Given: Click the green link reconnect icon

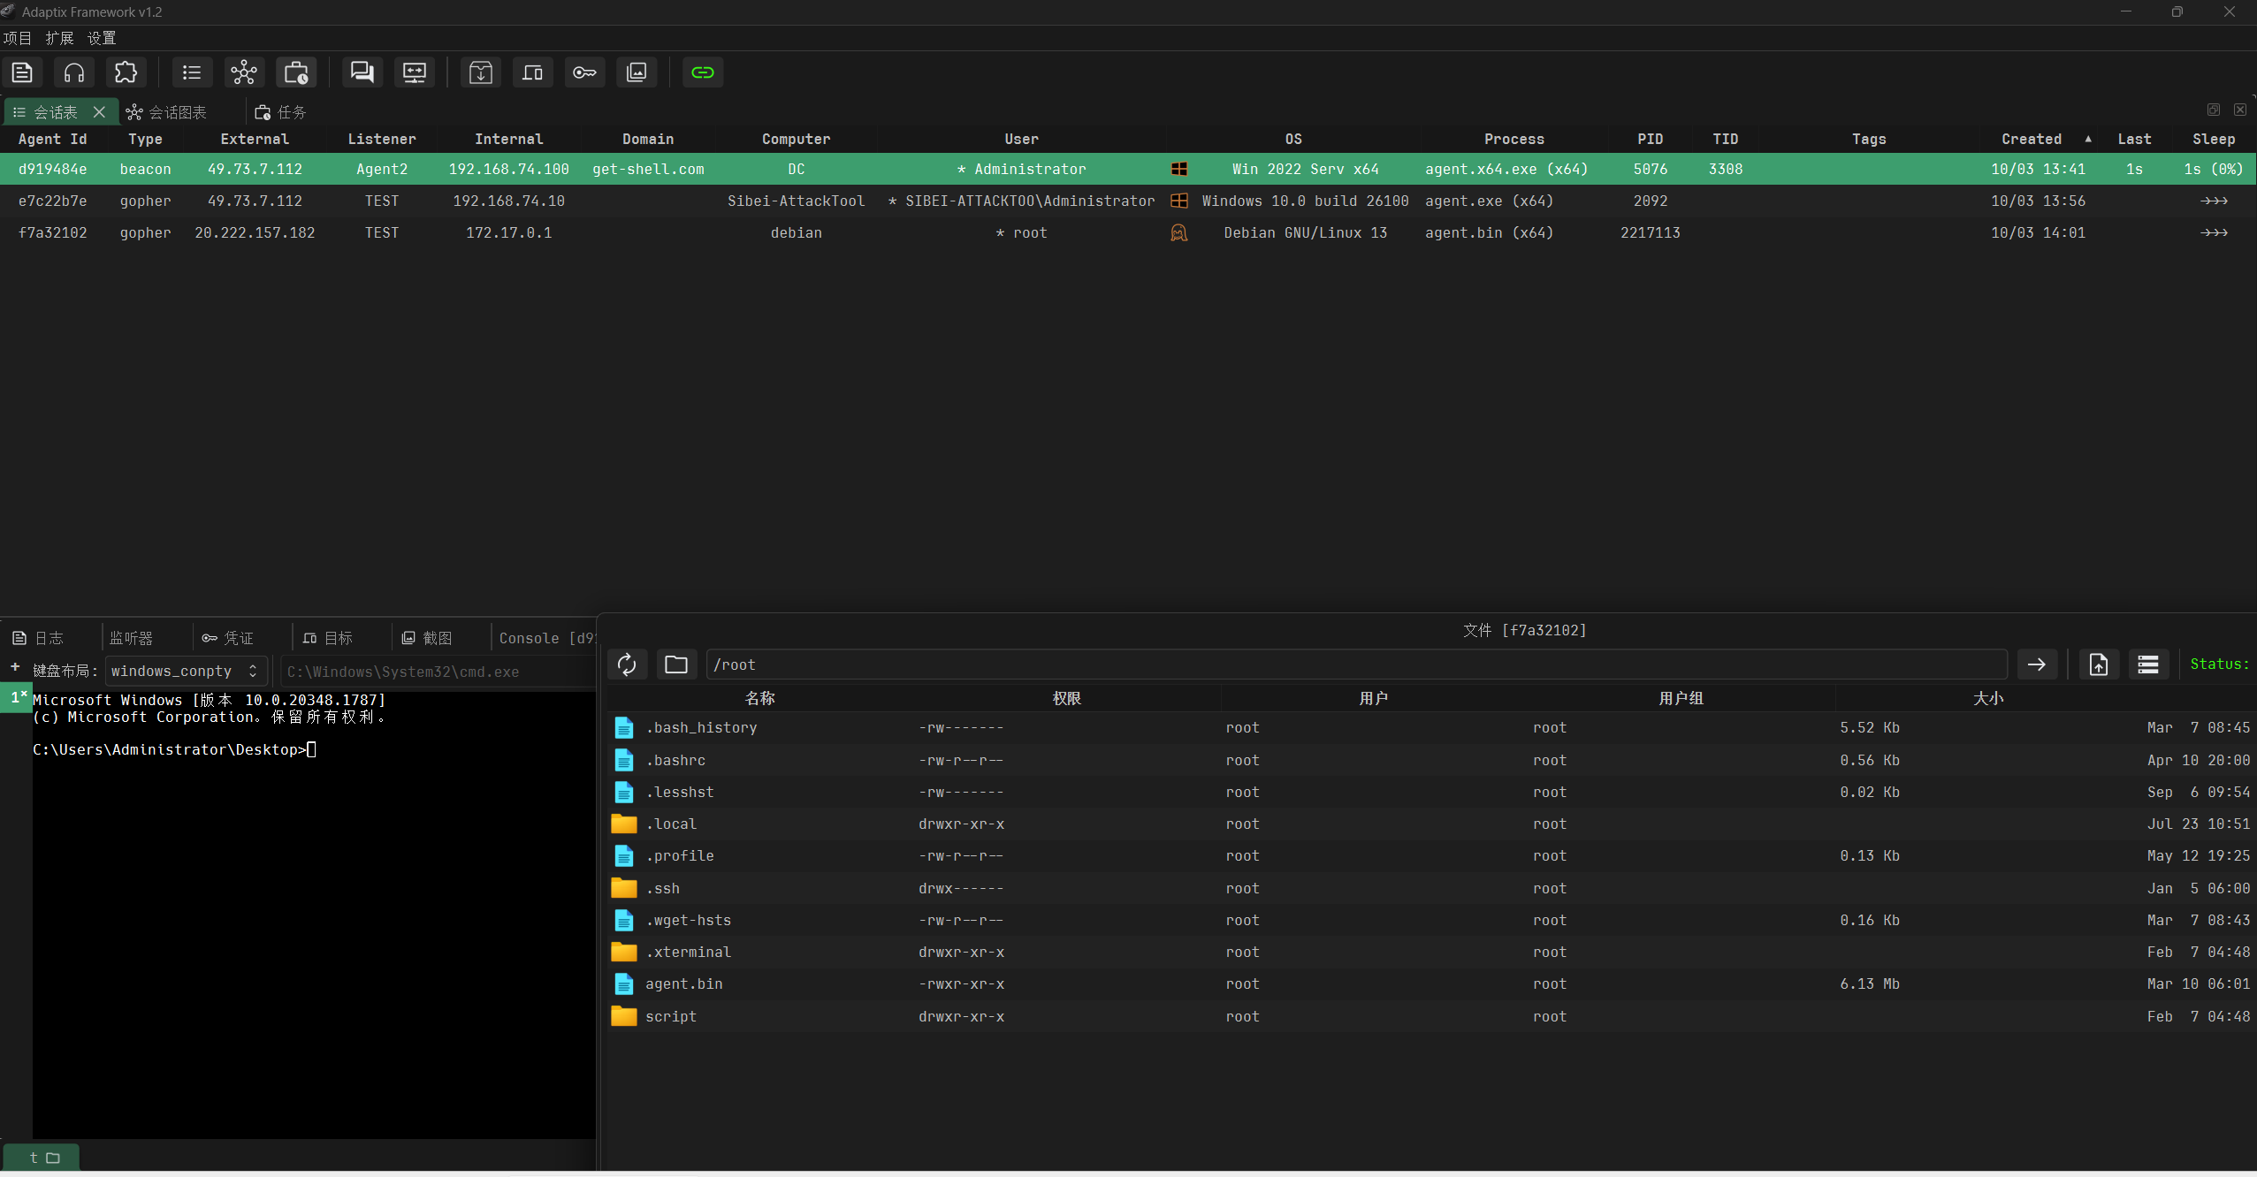Looking at the screenshot, I should point(703,72).
